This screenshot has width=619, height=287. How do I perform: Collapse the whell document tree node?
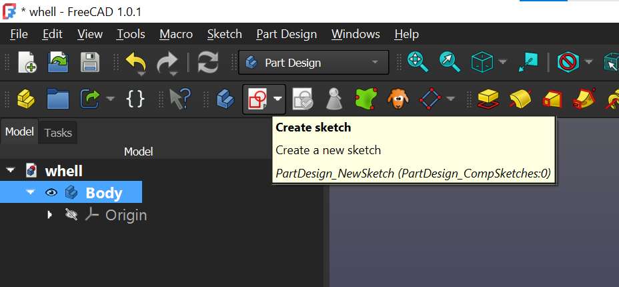[x=11, y=171]
